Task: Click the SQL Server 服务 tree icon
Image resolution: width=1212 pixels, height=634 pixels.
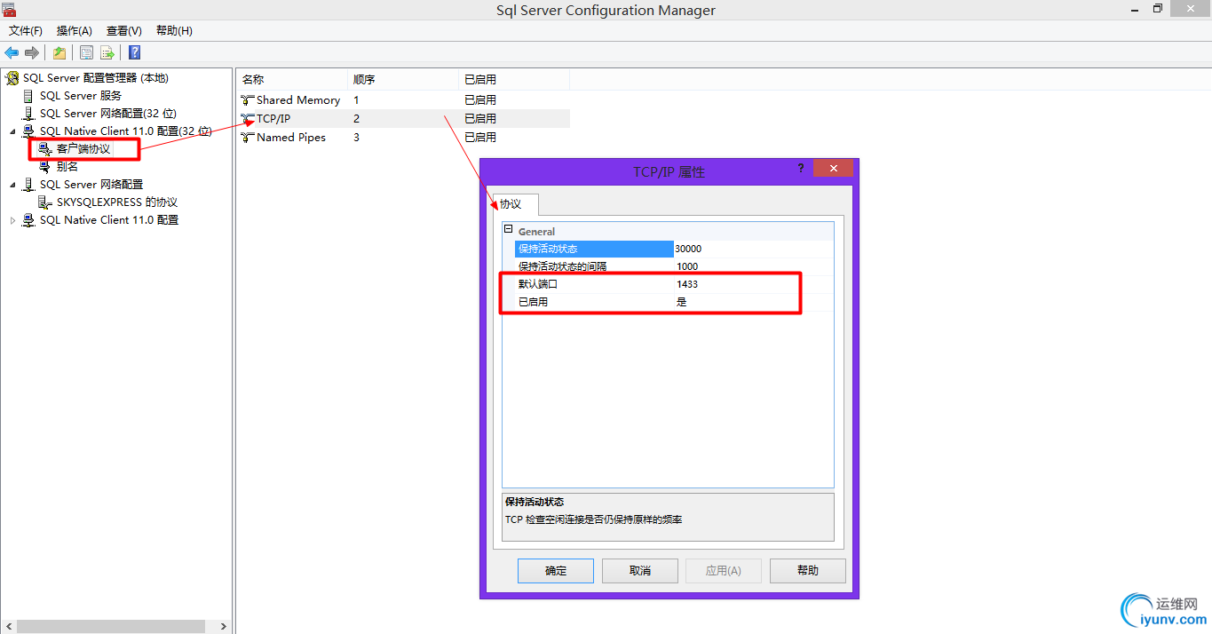Action: tap(28, 96)
